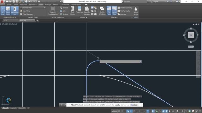Toggle the UCS Icon display
The image size is (202, 113).
[3, 11]
